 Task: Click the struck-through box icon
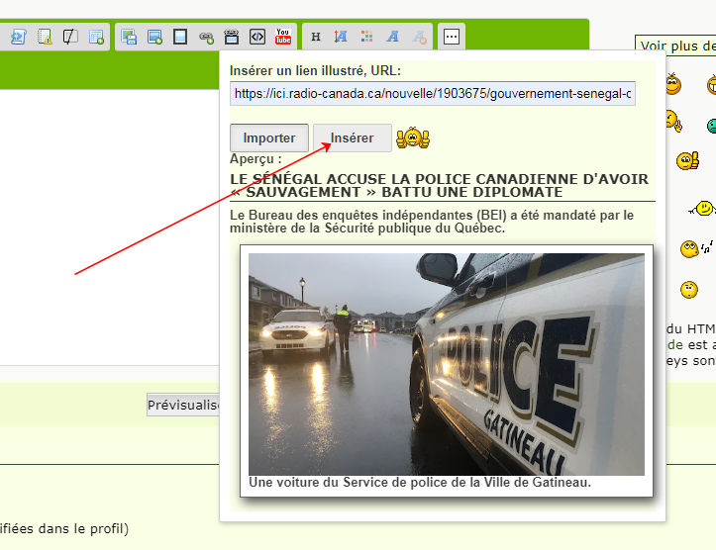70,37
